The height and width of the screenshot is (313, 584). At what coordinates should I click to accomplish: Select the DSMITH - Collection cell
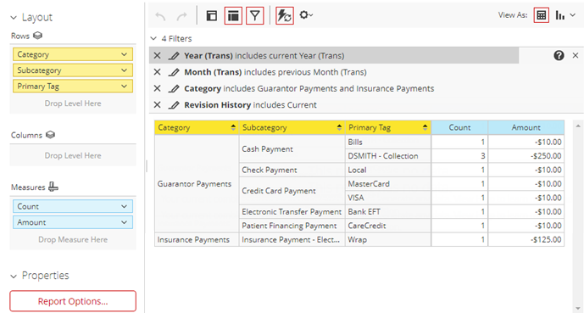(x=388, y=156)
